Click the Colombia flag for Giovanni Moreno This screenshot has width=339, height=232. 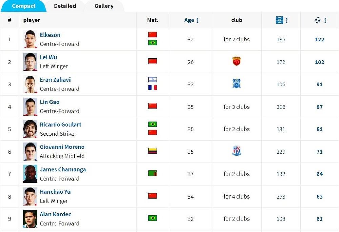click(x=153, y=151)
